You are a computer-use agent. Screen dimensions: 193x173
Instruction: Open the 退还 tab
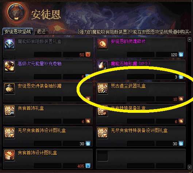click(41, 32)
